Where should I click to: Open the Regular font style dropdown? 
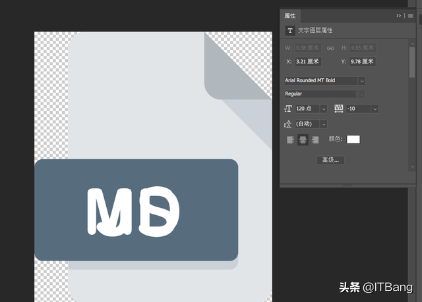(362, 94)
